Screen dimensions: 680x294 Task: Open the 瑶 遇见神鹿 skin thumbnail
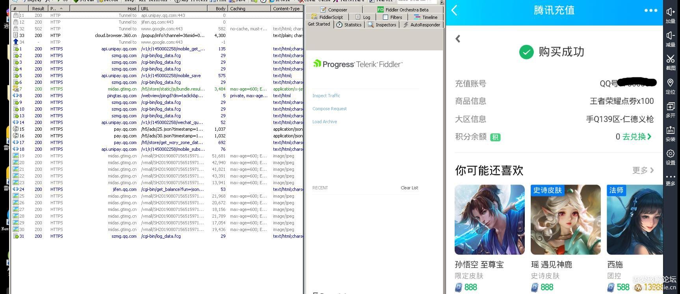566,220
